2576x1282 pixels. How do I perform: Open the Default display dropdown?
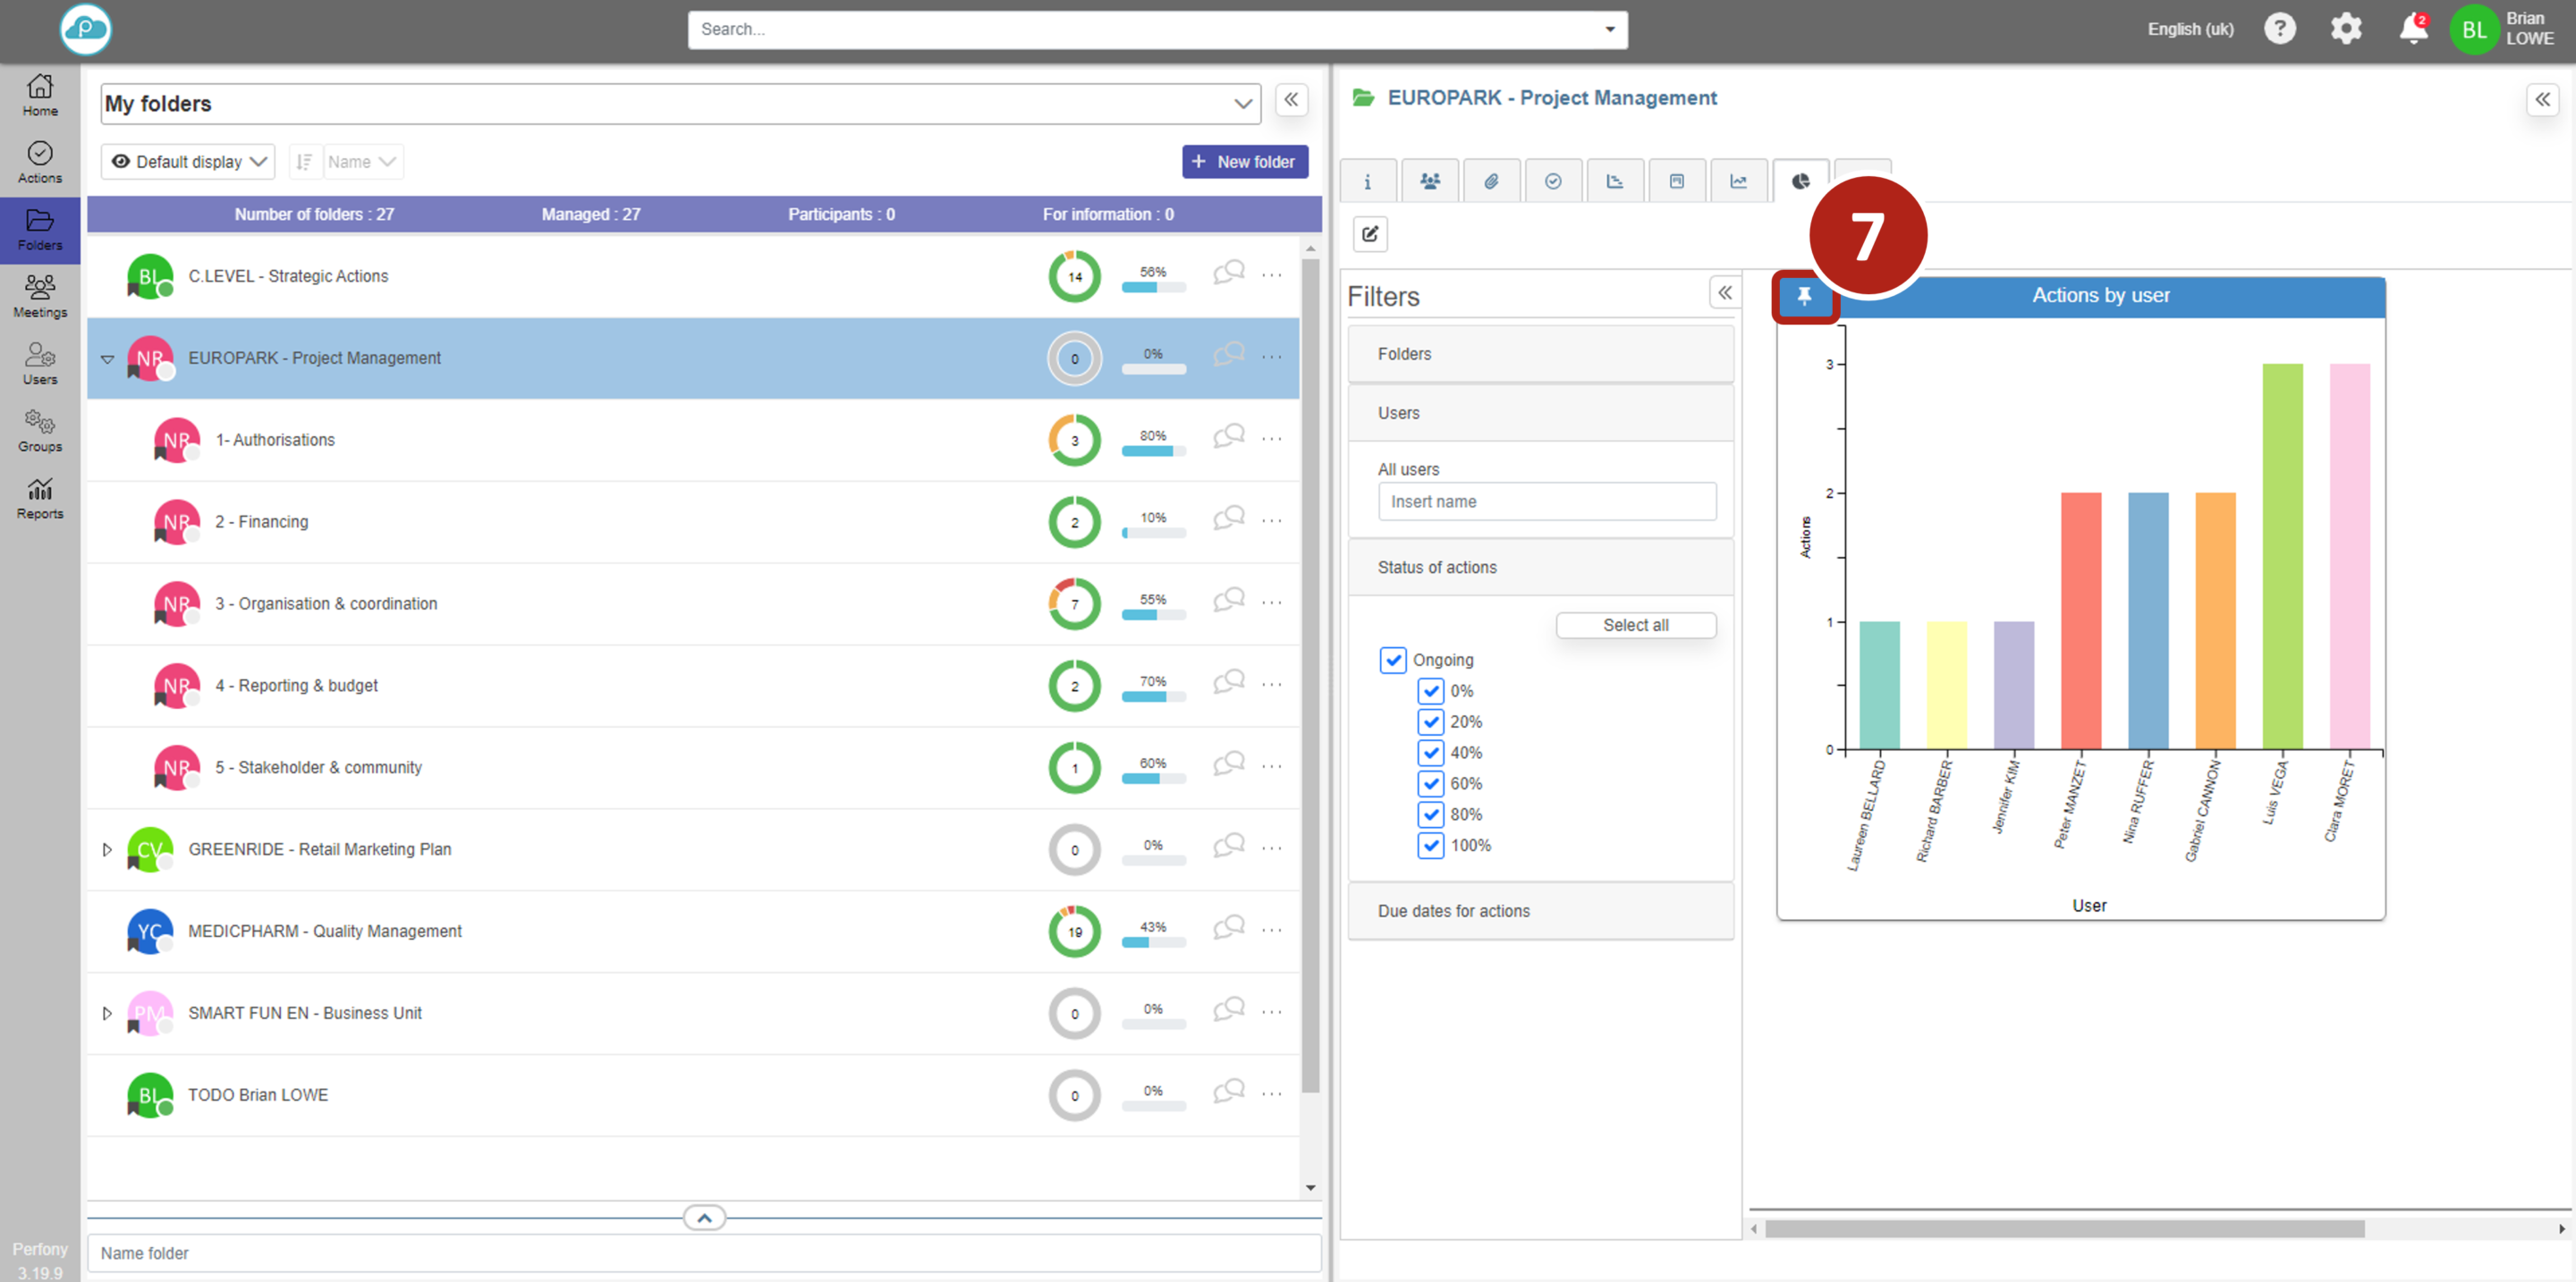[x=189, y=162]
